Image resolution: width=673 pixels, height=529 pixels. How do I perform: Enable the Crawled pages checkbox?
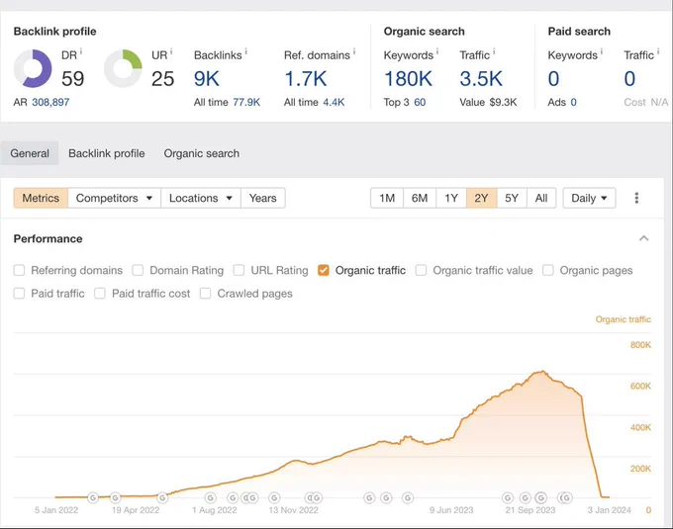(205, 294)
